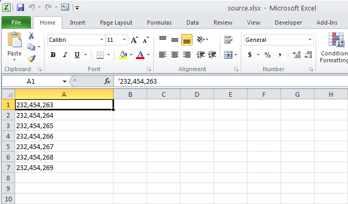Apply the Comma Style format

pyautogui.click(x=280, y=55)
